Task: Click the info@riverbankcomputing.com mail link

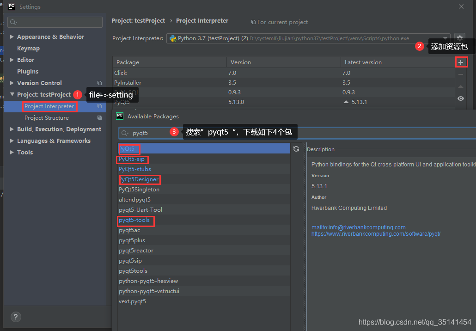Action: click(358, 227)
